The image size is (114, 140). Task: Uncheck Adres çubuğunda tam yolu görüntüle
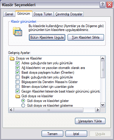(x=18, y=63)
